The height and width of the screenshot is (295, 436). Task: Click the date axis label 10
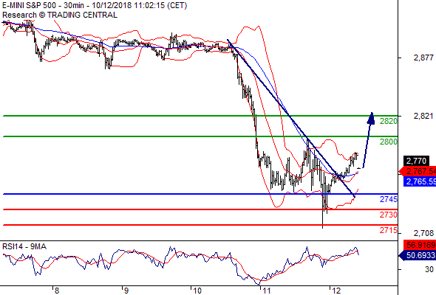tap(197, 291)
